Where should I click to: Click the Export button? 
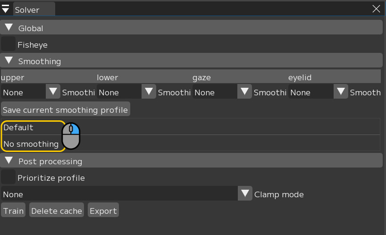click(103, 210)
